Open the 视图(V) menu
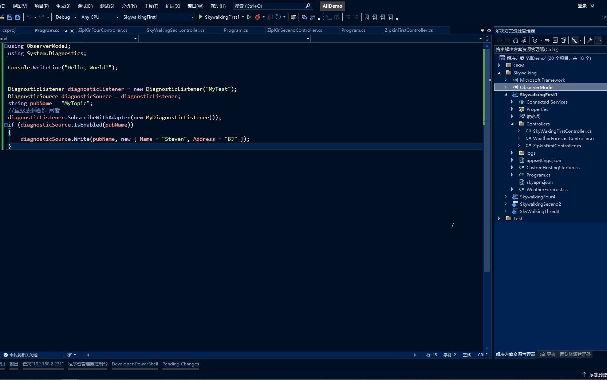 tap(20, 6)
